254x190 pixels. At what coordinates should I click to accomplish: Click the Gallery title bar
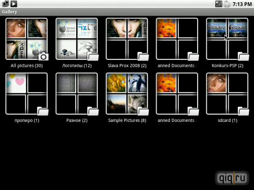pos(127,12)
